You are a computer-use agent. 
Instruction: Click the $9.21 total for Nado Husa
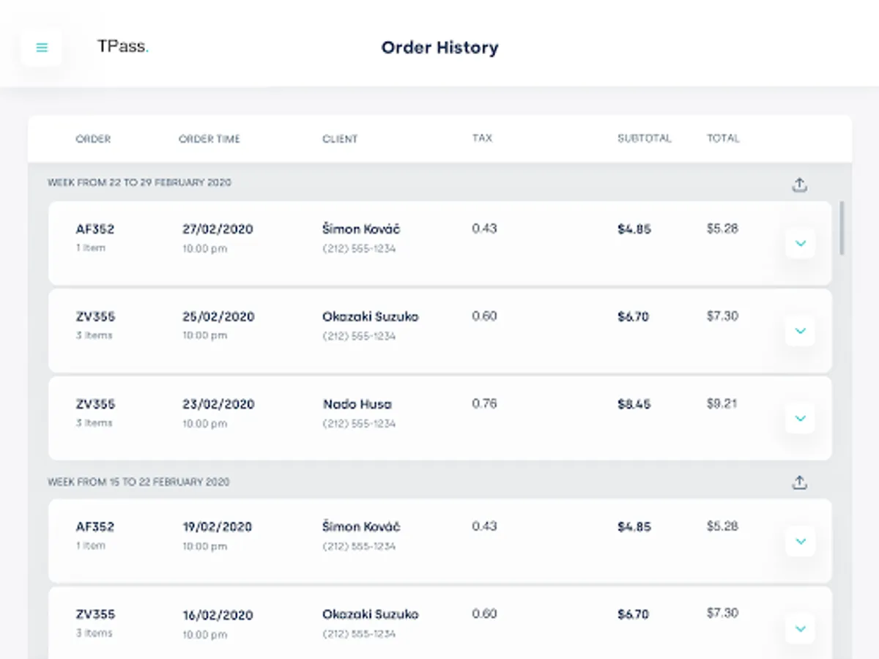pyautogui.click(x=722, y=403)
